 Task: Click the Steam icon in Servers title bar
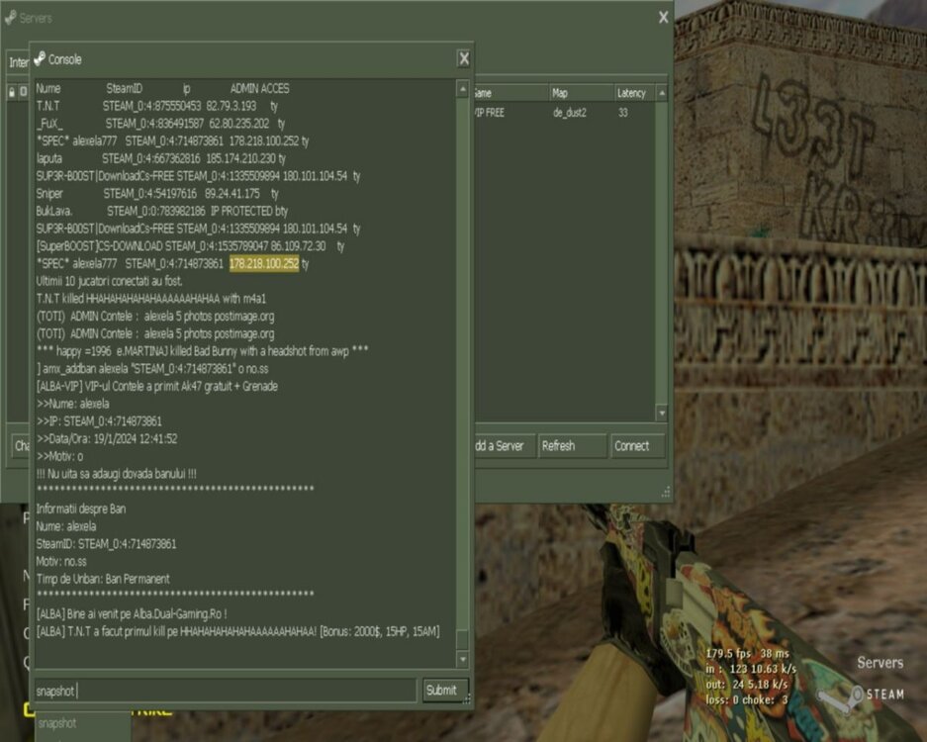[10, 18]
